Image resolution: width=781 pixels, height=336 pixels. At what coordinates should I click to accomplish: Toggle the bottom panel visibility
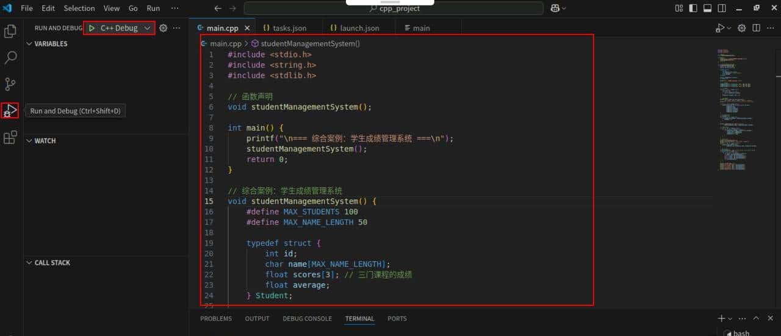[x=707, y=9]
